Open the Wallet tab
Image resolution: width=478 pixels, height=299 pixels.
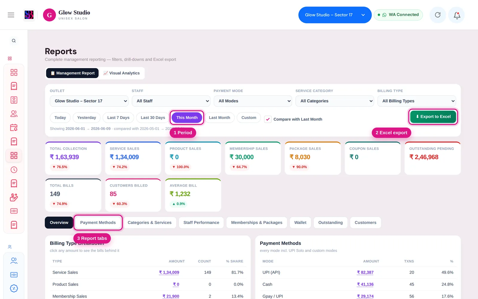click(300, 222)
